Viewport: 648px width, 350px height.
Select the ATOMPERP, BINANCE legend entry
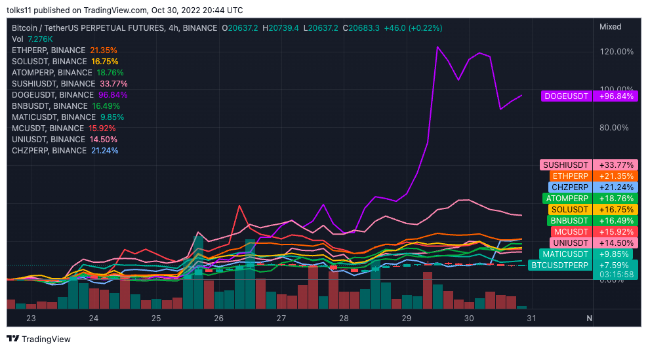point(68,73)
